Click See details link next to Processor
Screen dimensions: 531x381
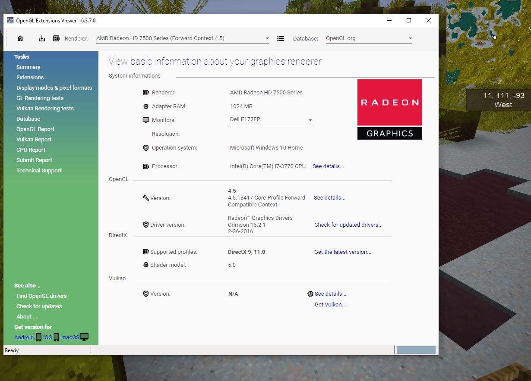tap(328, 166)
